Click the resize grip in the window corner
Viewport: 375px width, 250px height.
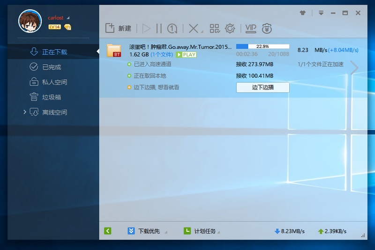click(363, 235)
